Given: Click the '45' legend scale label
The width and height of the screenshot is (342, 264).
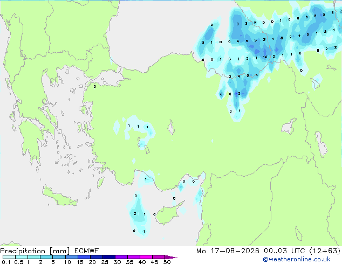Looking at the screenshot, I should [155, 262].
